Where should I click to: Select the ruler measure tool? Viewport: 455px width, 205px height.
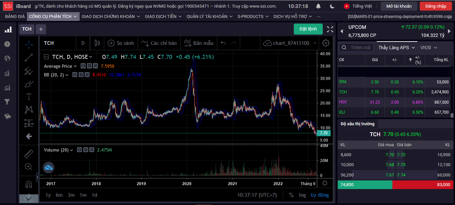point(29,154)
